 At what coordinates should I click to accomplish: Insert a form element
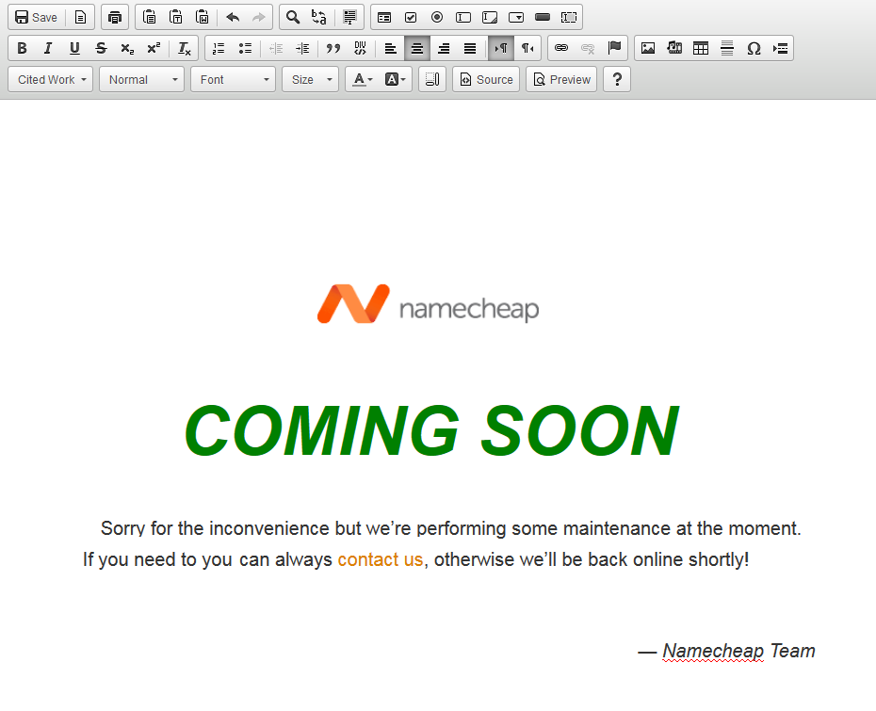[x=384, y=17]
